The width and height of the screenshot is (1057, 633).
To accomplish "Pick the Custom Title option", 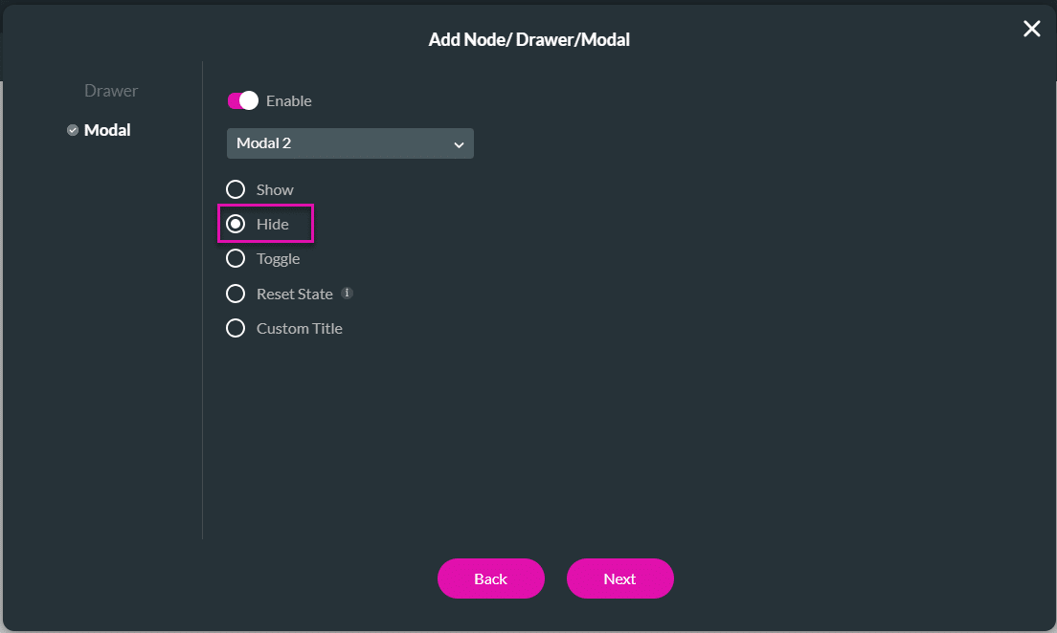I will click(x=236, y=328).
